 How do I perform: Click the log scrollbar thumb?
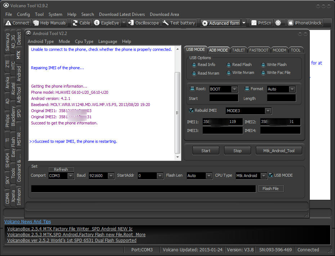coord(177,113)
